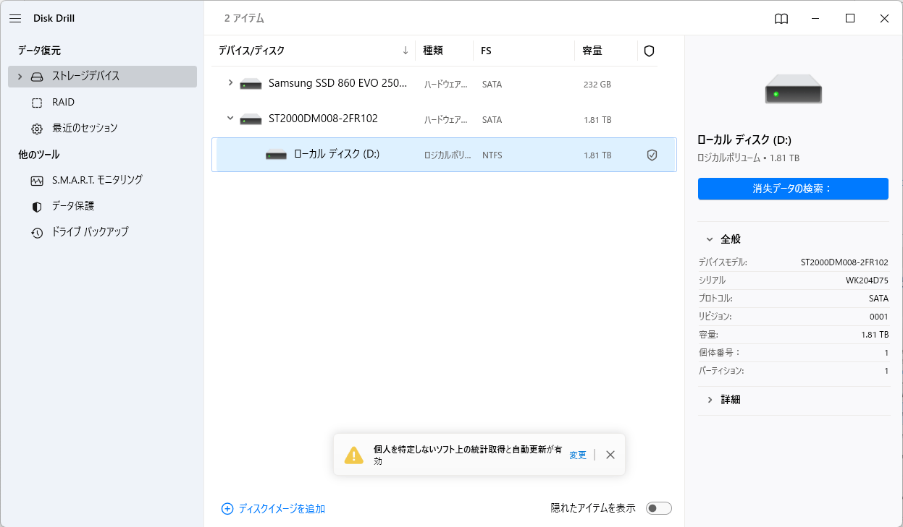Click the shield icon in the list header
This screenshot has height=527, width=903.
click(x=649, y=51)
